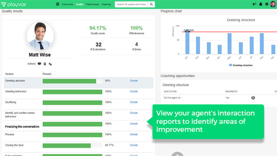
Task: Click the search magnifier button
Action: click(151, 4)
